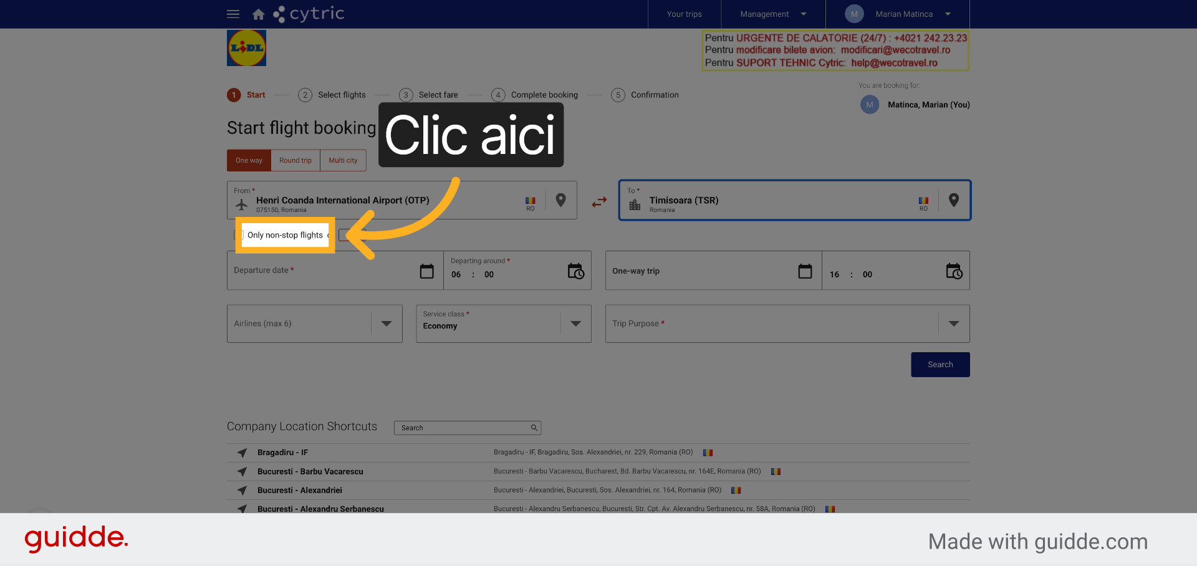This screenshot has width=1197, height=566.
Task: Open departure date calendar icon
Action: [427, 271]
